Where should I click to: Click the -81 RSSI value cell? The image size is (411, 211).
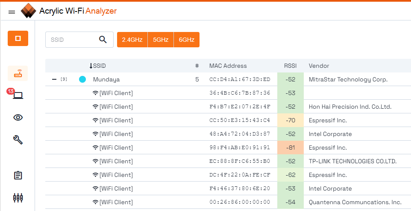click(x=291, y=147)
